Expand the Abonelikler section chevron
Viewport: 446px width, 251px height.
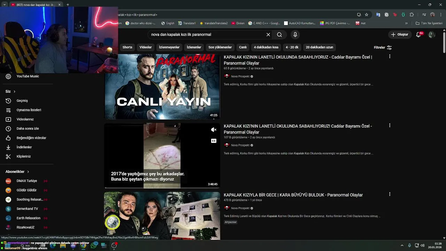tap(28, 172)
